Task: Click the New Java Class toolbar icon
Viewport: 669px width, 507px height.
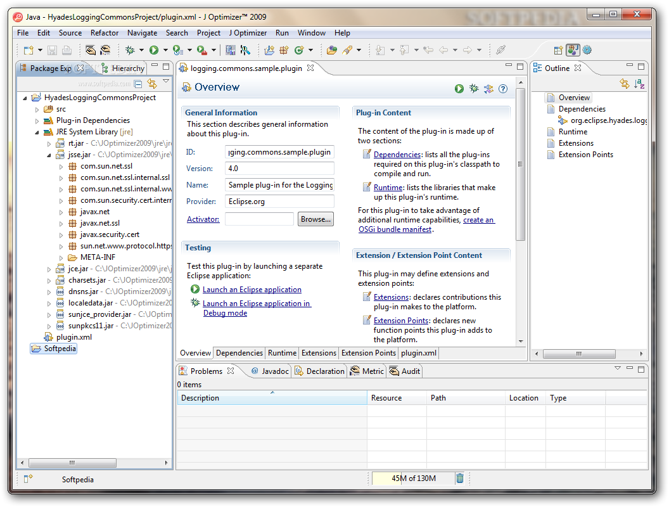Action: click(x=299, y=50)
